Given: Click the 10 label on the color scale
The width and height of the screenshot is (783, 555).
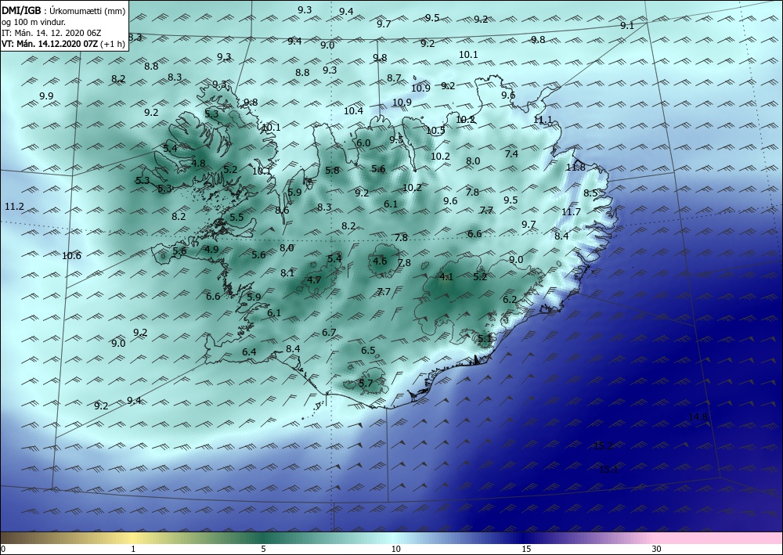Looking at the screenshot, I should [x=395, y=549].
